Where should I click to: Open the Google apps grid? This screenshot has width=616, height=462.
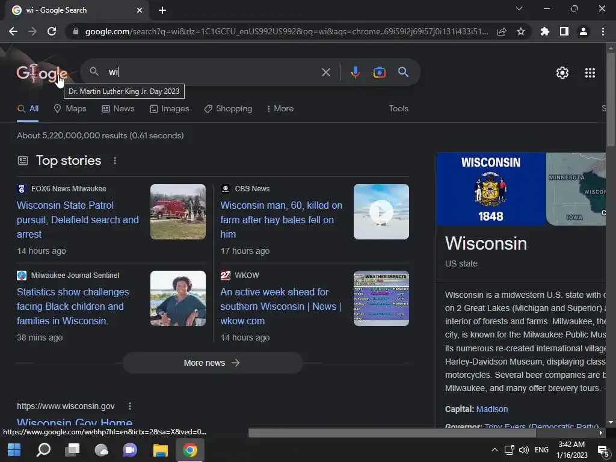(x=590, y=73)
